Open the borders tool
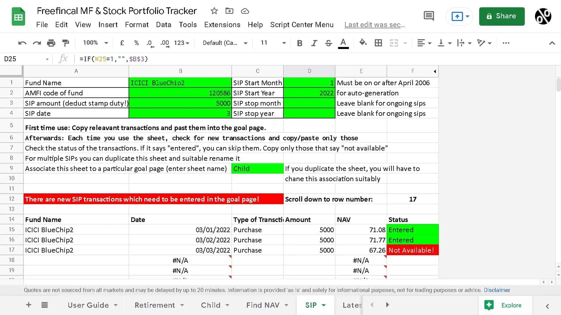This screenshot has width=561, height=315. pos(378,43)
